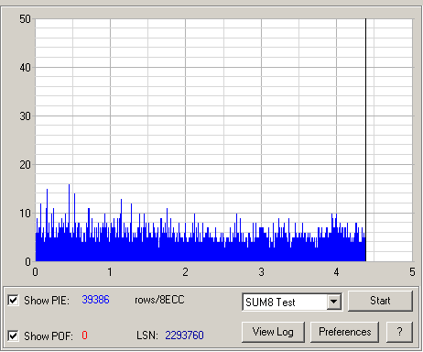
Task: Toggle the Show POF checkbox
Action: pos(13,335)
